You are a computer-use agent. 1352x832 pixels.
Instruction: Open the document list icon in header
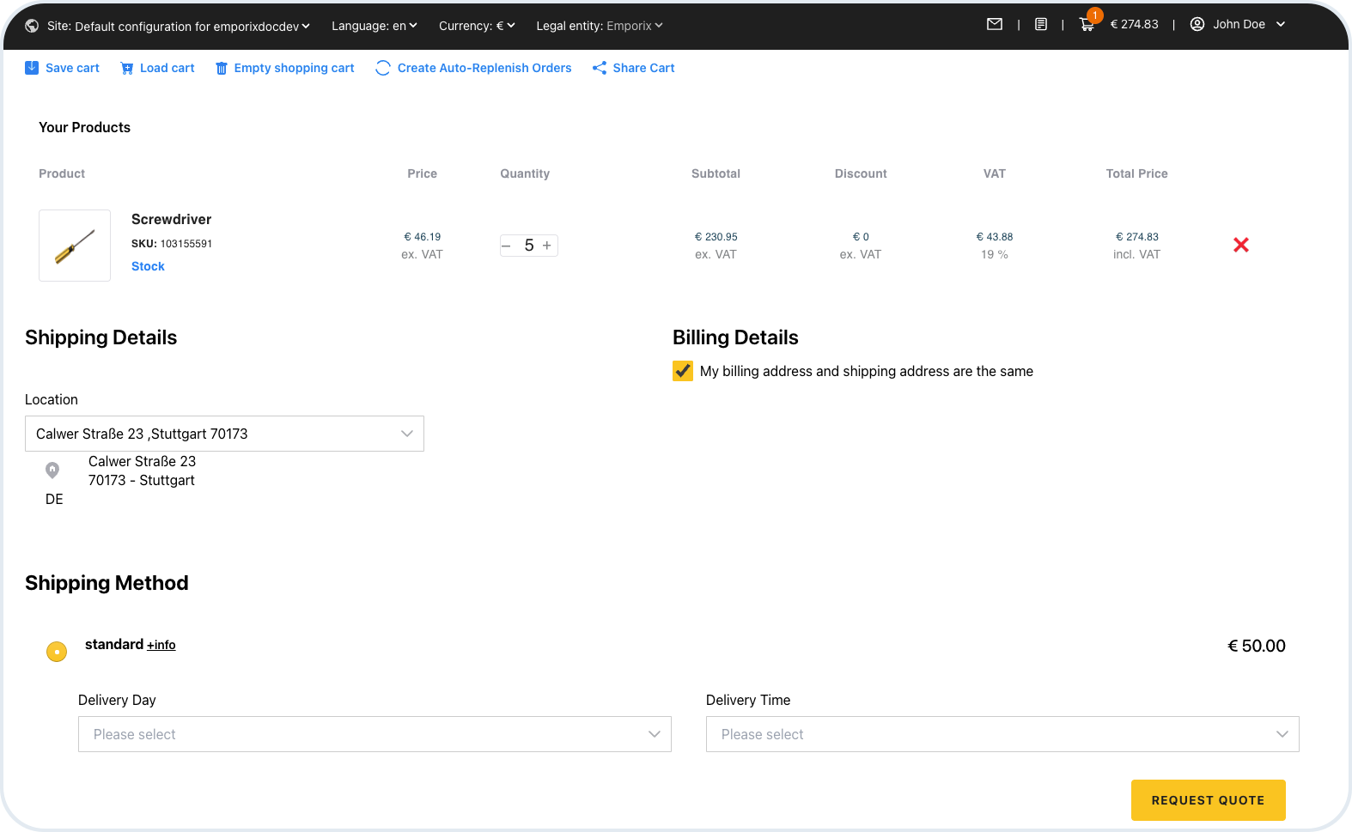pos(1041,25)
